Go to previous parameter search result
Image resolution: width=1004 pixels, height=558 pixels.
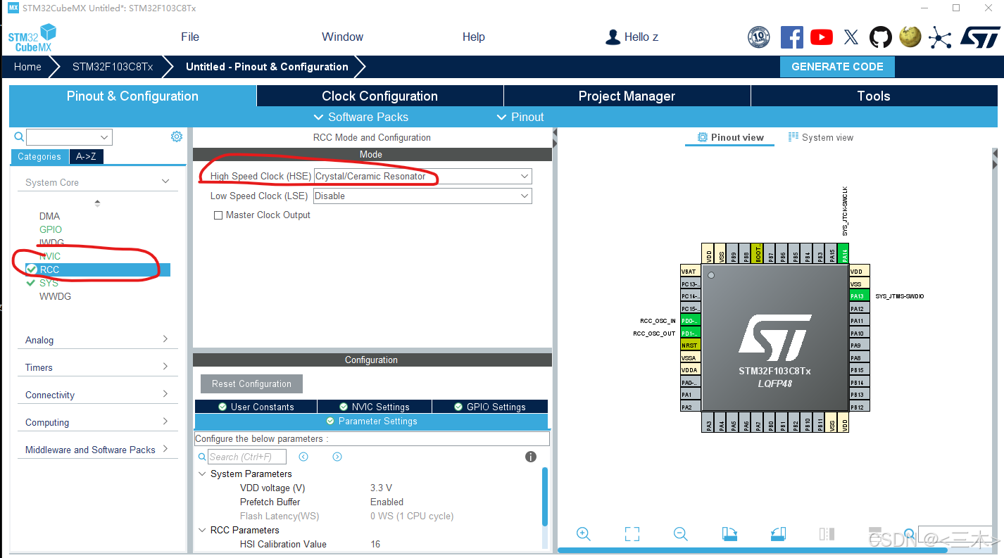click(303, 457)
